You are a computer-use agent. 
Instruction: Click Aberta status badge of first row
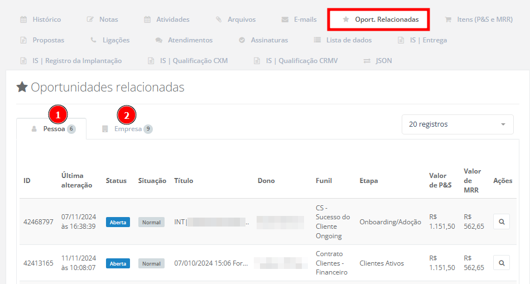pos(118,222)
